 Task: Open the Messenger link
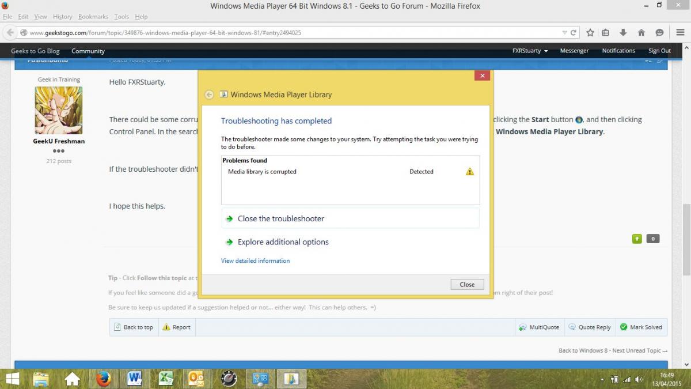pyautogui.click(x=574, y=51)
